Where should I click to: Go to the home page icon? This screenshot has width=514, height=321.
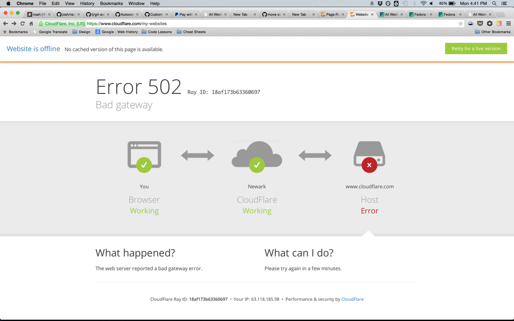[x=31, y=24]
